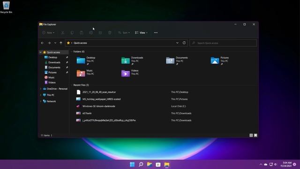Go up one level with up arrow
Screen dimensions: 300x169
(61, 43)
